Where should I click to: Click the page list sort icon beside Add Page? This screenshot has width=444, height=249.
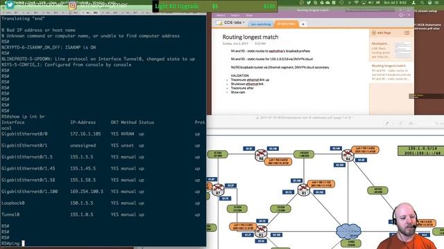point(407,33)
